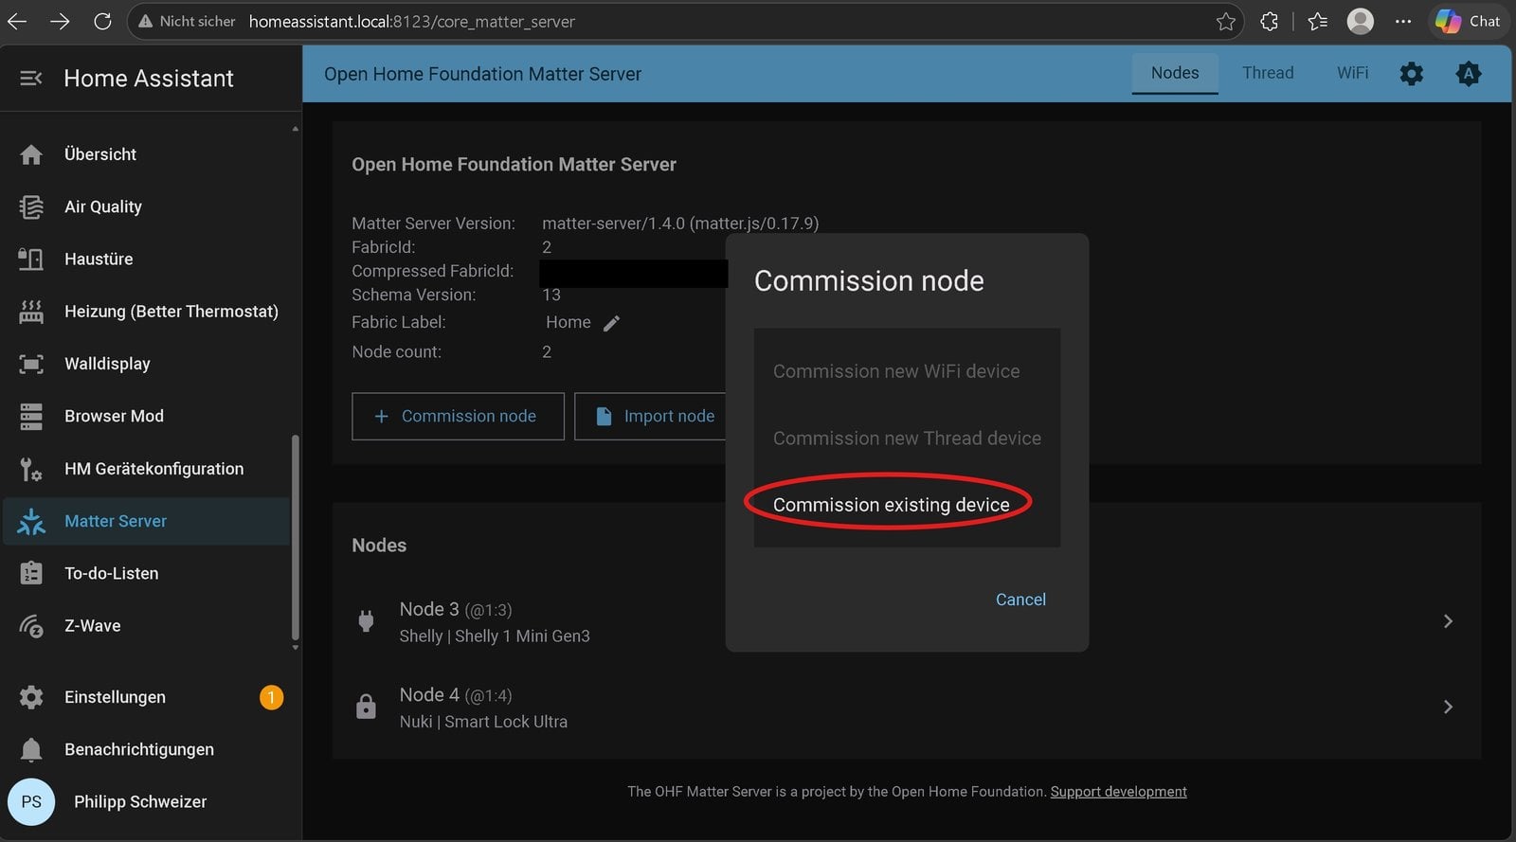Open browser extensions puzzle icon
The height and width of the screenshot is (842, 1516).
[1270, 21]
